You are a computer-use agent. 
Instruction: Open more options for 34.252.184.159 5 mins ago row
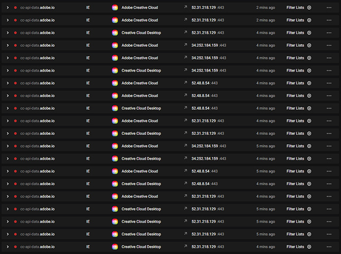point(329,146)
